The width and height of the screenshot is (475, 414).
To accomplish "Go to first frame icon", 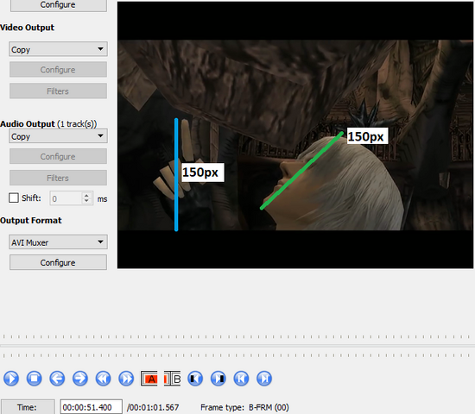I will point(242,379).
